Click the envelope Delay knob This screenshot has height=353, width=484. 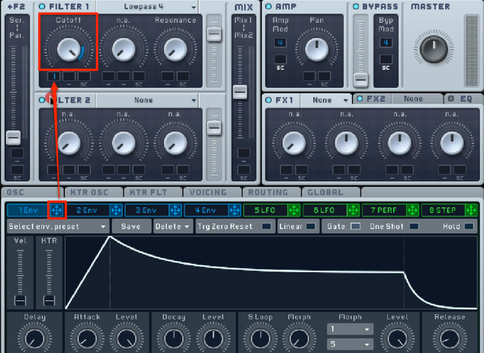click(x=34, y=339)
